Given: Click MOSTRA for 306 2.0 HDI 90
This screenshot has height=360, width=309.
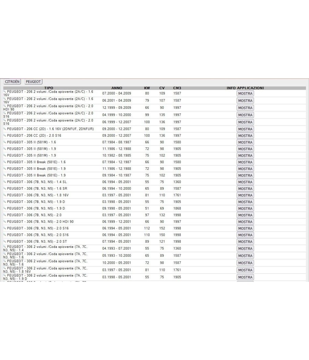Looking at the screenshot, I should [245, 222].
